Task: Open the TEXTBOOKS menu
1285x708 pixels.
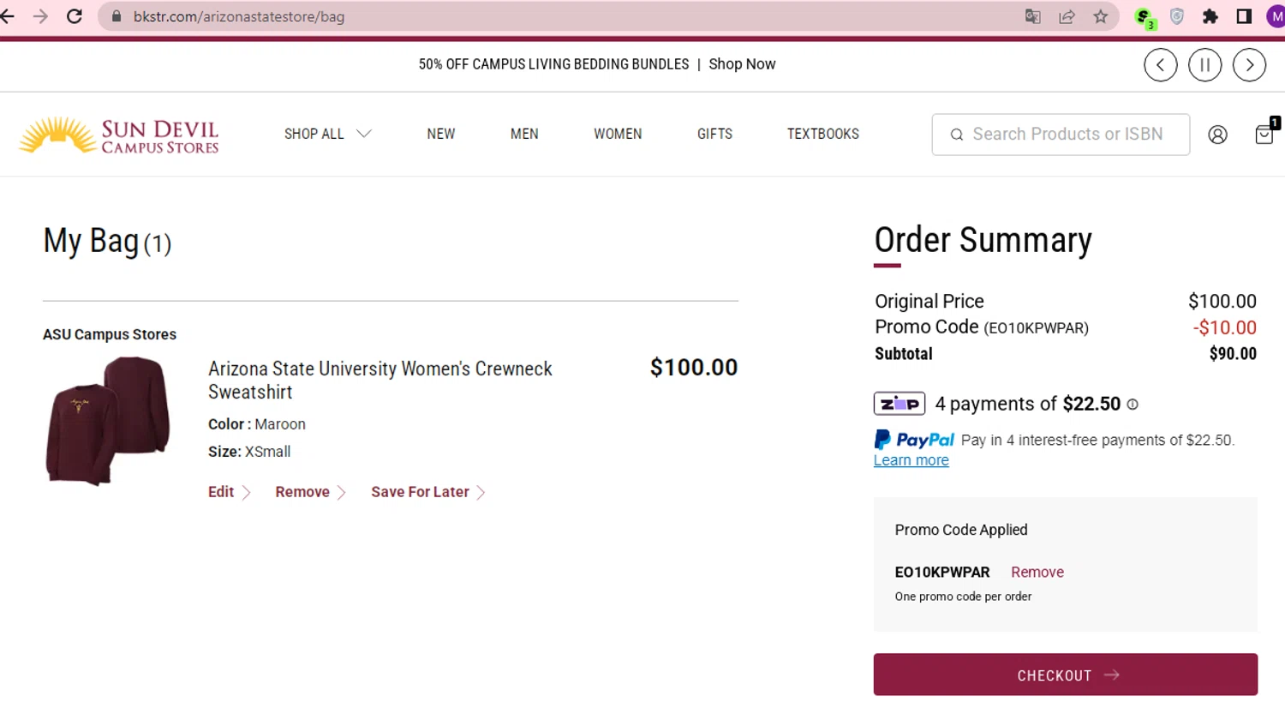Action: [823, 134]
